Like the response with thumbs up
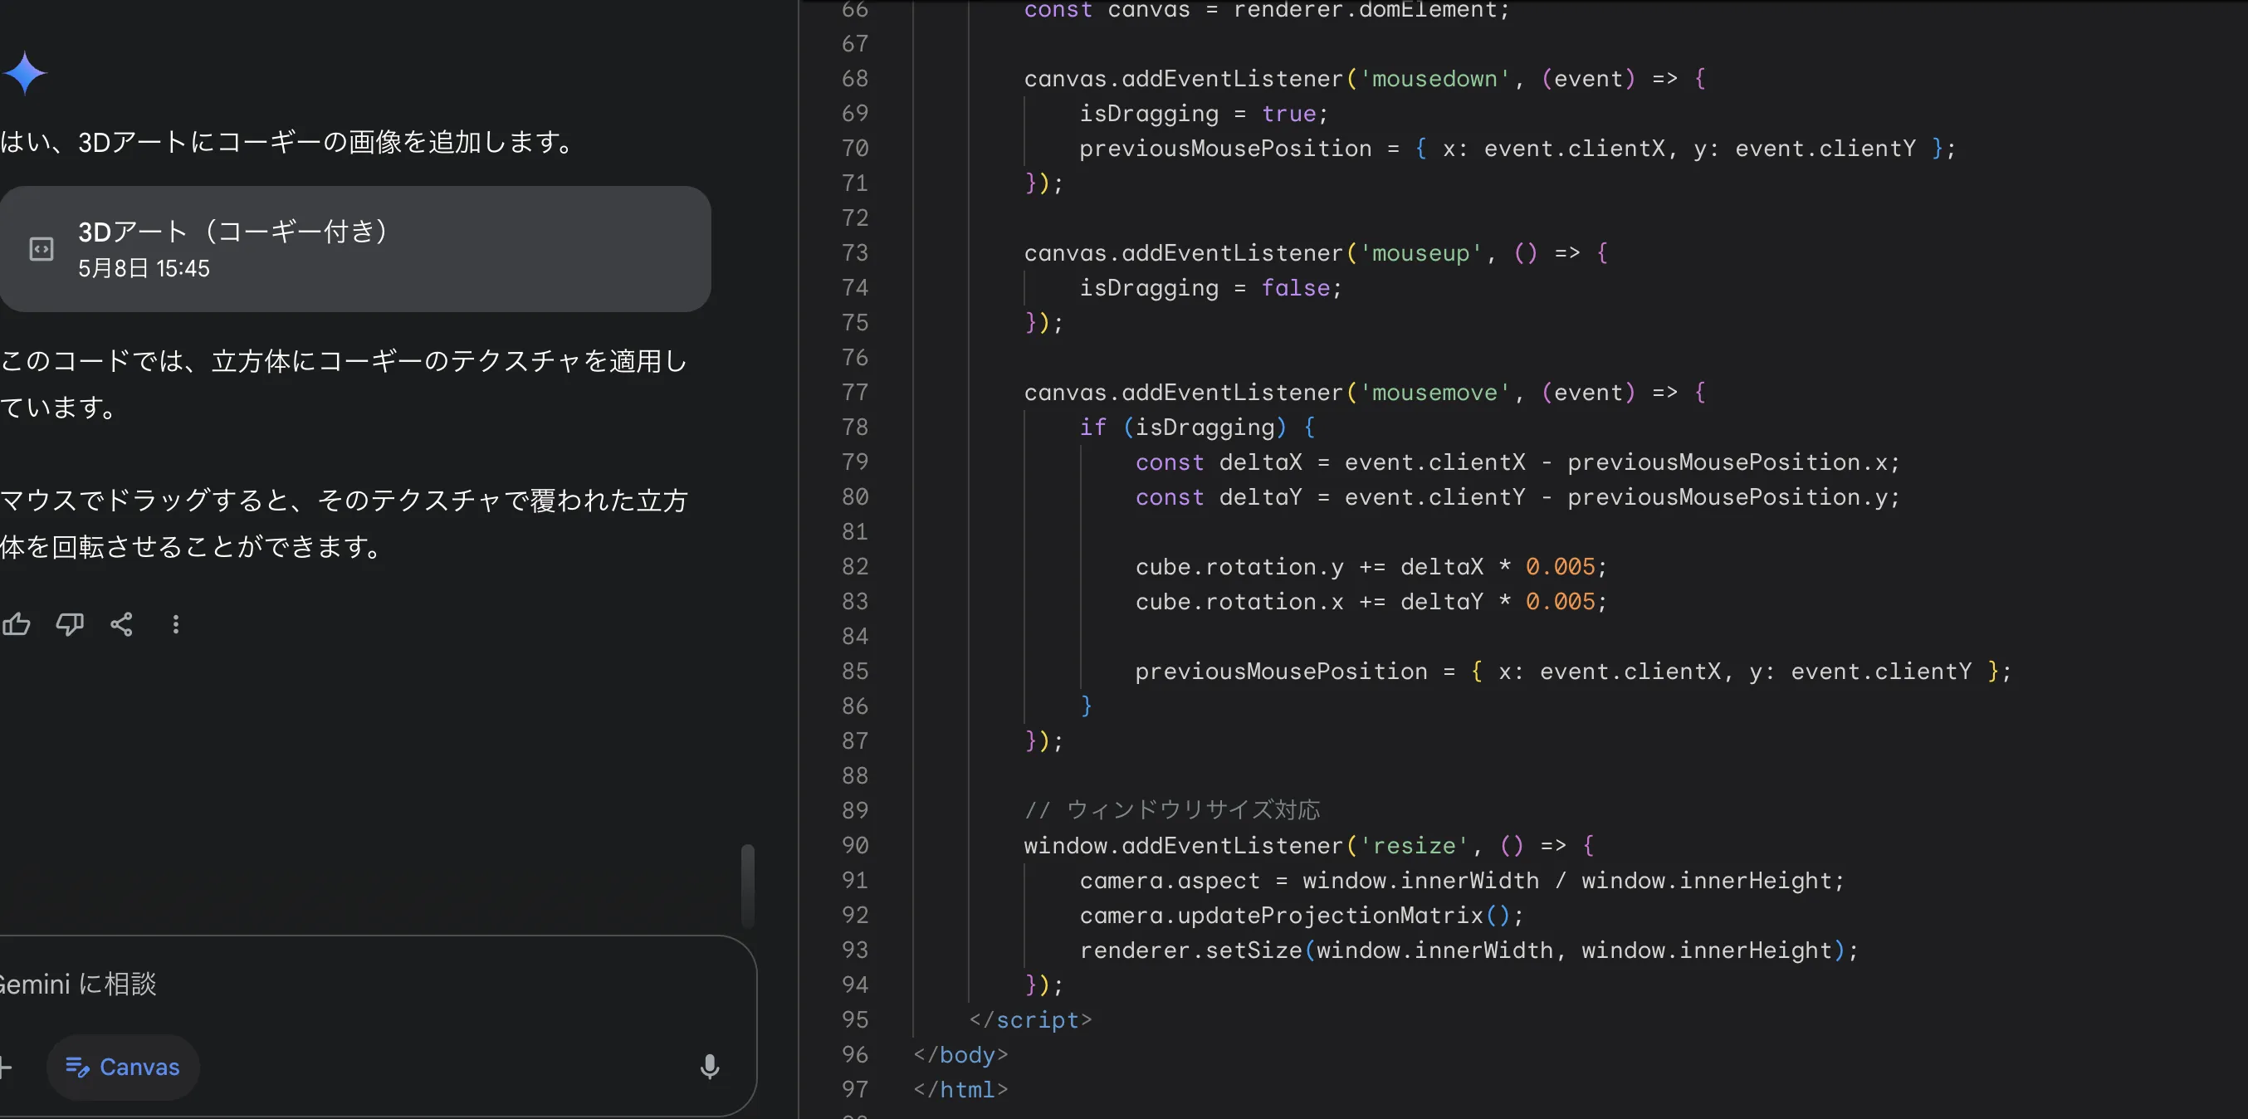The height and width of the screenshot is (1119, 2248). 17,624
